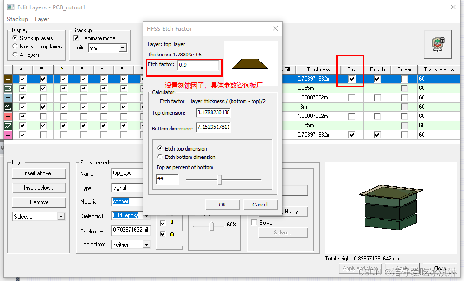The image size is (464, 281).
Task: Click the Top dimension input field
Action: pyautogui.click(x=213, y=112)
